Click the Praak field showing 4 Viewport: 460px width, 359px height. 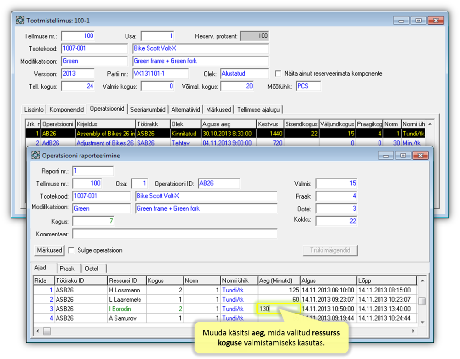click(x=336, y=196)
